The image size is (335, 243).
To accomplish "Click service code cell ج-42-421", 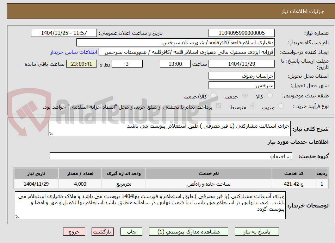I will pos(294,184).
